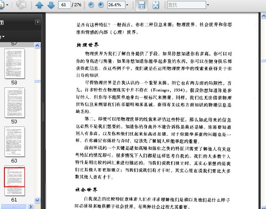Click the thumbnail label 58

(14, 83)
